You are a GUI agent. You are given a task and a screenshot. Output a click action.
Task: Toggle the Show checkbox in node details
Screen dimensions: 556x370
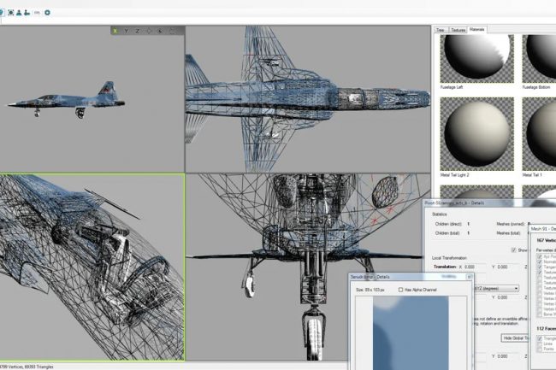(x=512, y=250)
